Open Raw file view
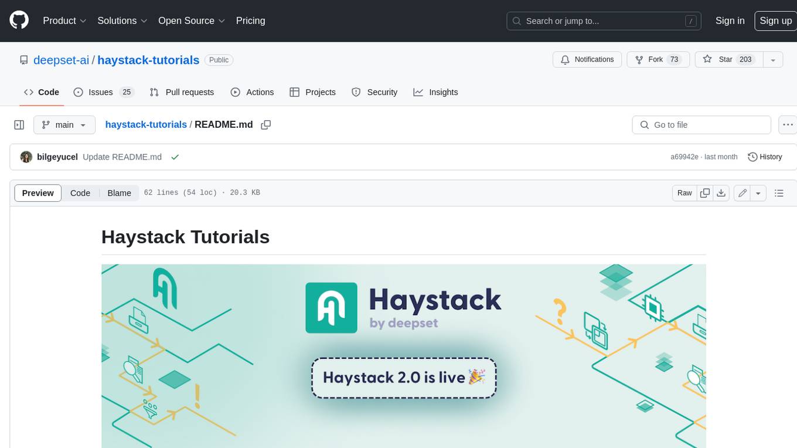 (x=684, y=193)
